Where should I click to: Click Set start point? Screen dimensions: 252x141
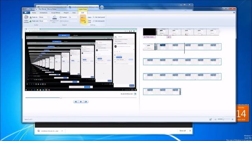(99, 17)
